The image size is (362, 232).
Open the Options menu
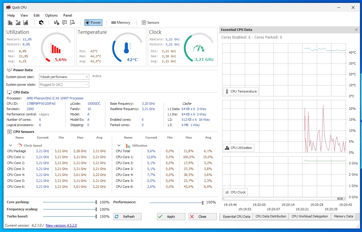(x=51, y=15)
